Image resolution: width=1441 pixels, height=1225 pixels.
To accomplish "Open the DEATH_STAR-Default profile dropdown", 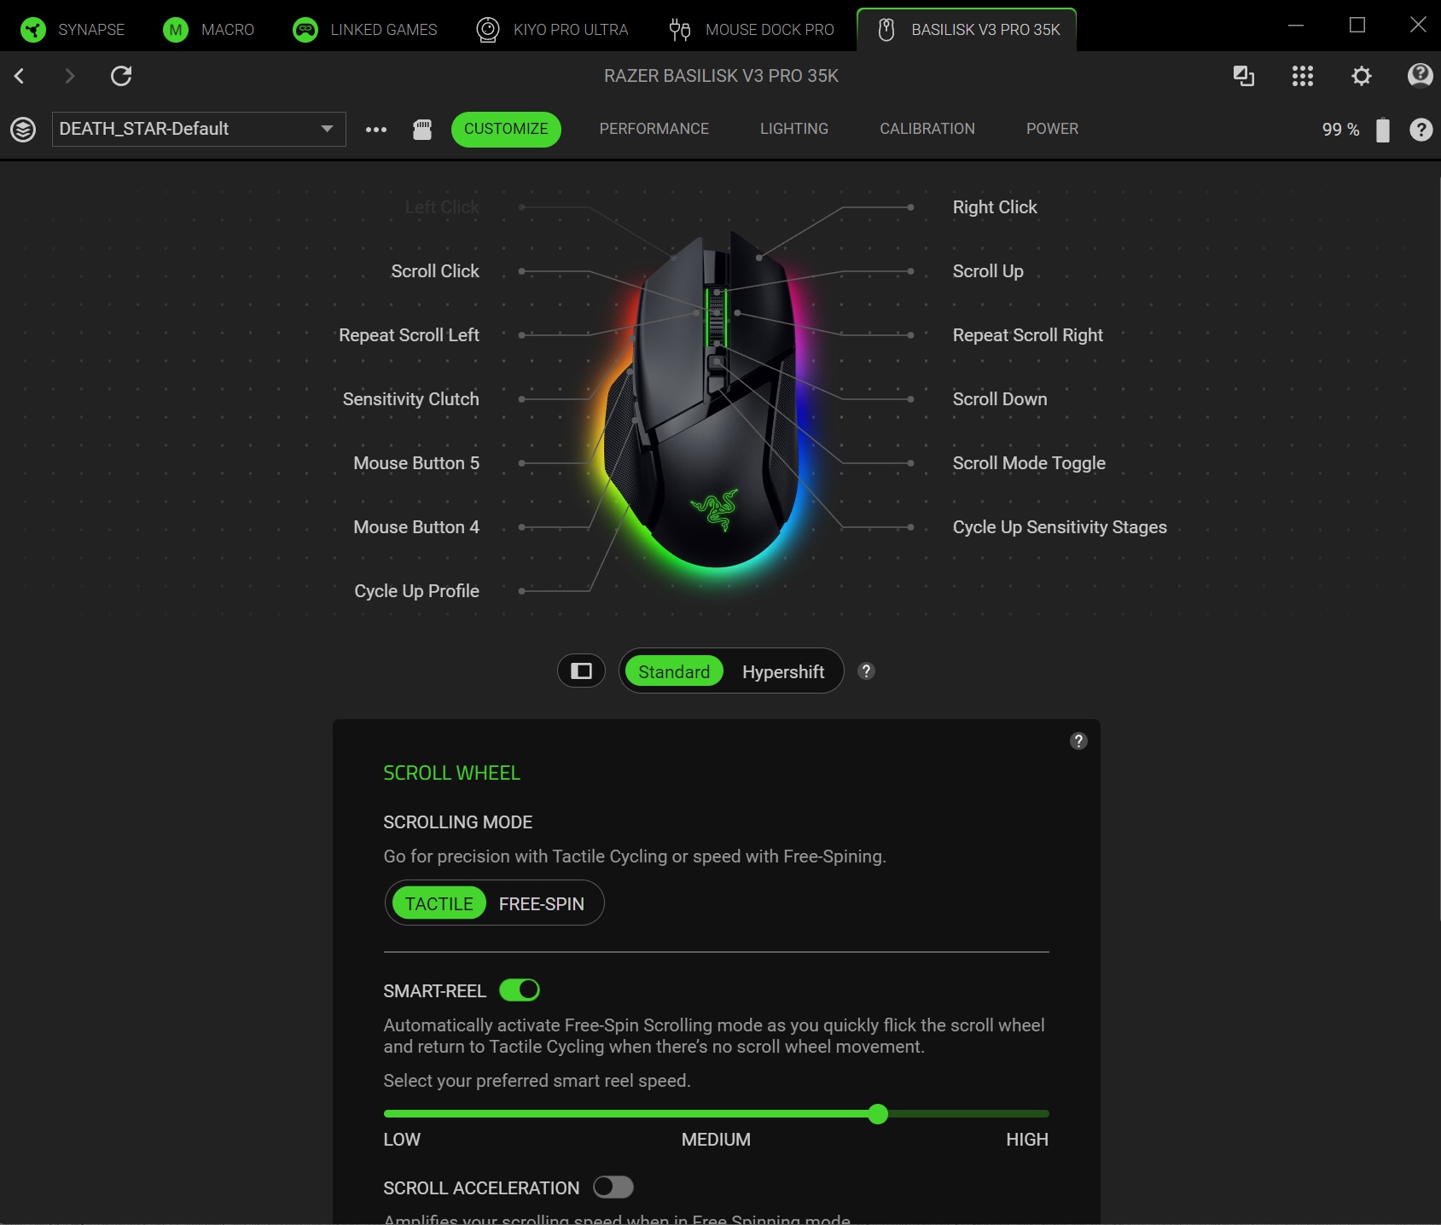I will click(x=199, y=129).
